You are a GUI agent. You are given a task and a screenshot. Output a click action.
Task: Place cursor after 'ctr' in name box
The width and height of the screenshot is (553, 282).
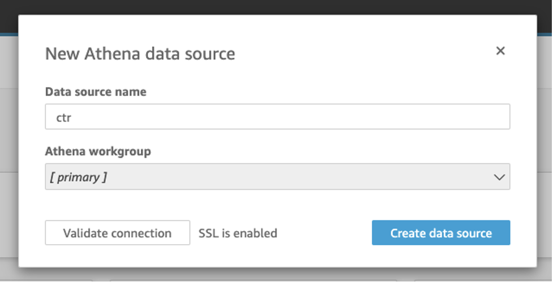click(71, 117)
